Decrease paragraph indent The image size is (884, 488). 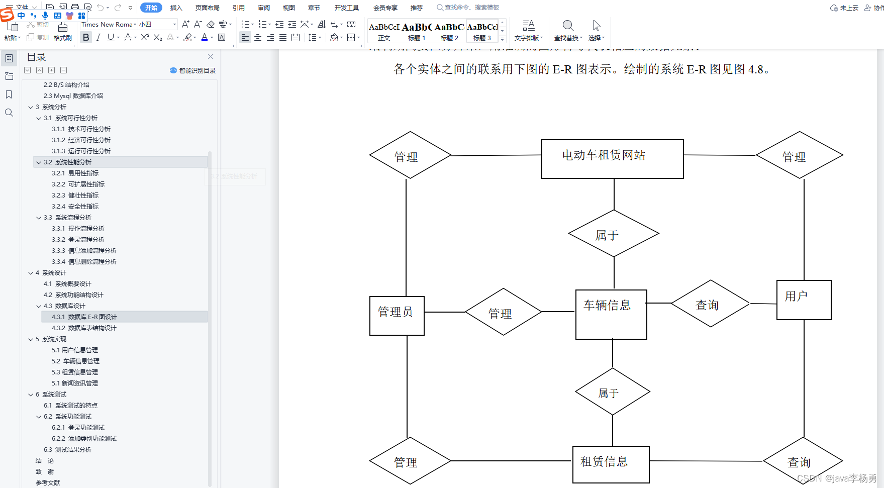[279, 24]
